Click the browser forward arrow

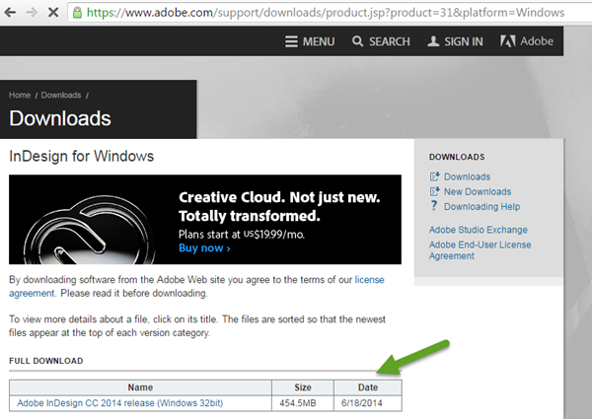[32, 13]
